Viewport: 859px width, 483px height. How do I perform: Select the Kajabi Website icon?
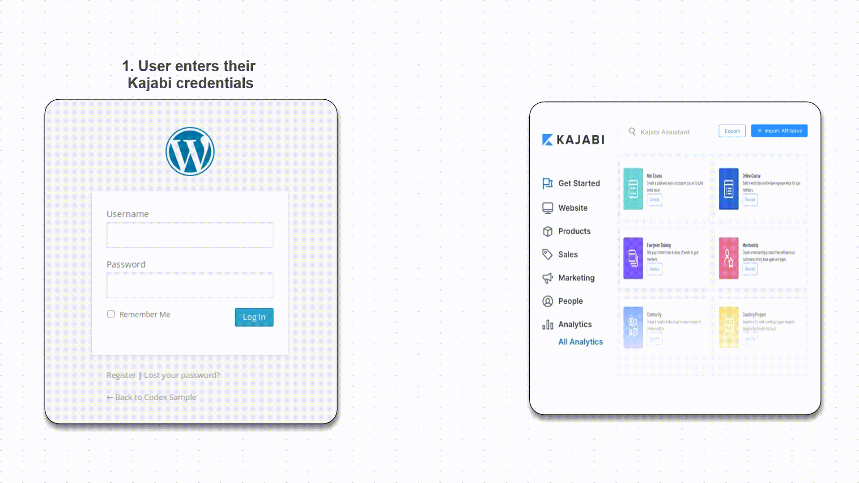click(x=548, y=208)
